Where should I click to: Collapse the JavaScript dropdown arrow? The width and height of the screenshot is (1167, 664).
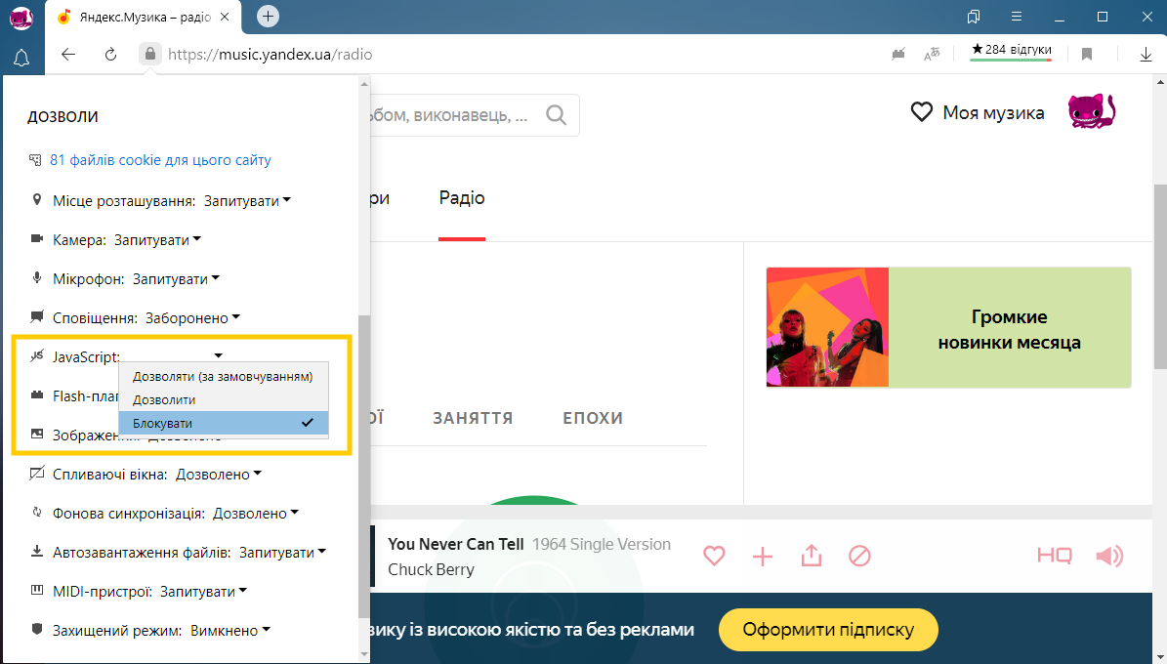(218, 355)
